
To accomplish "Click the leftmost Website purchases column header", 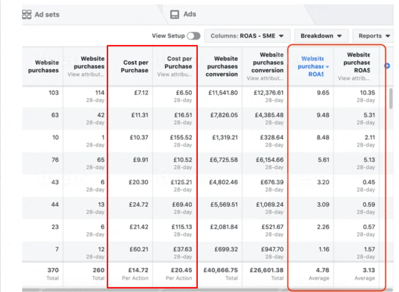I will point(44,66).
